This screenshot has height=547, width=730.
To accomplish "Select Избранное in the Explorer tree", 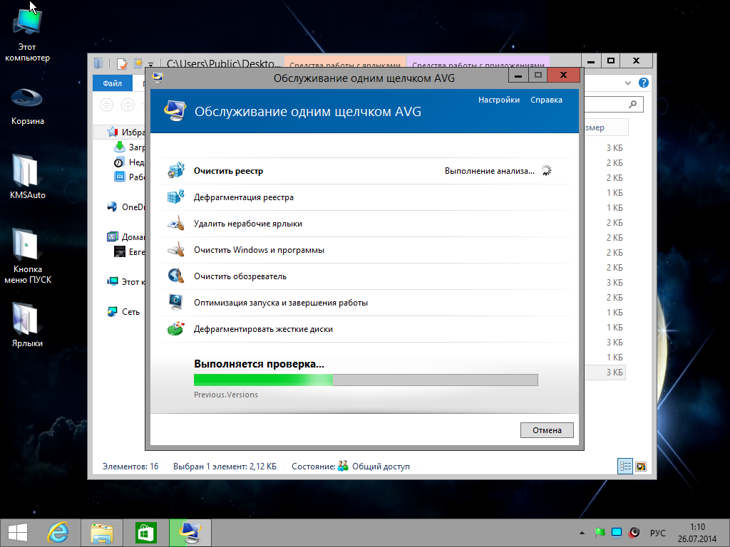I will click(x=127, y=132).
